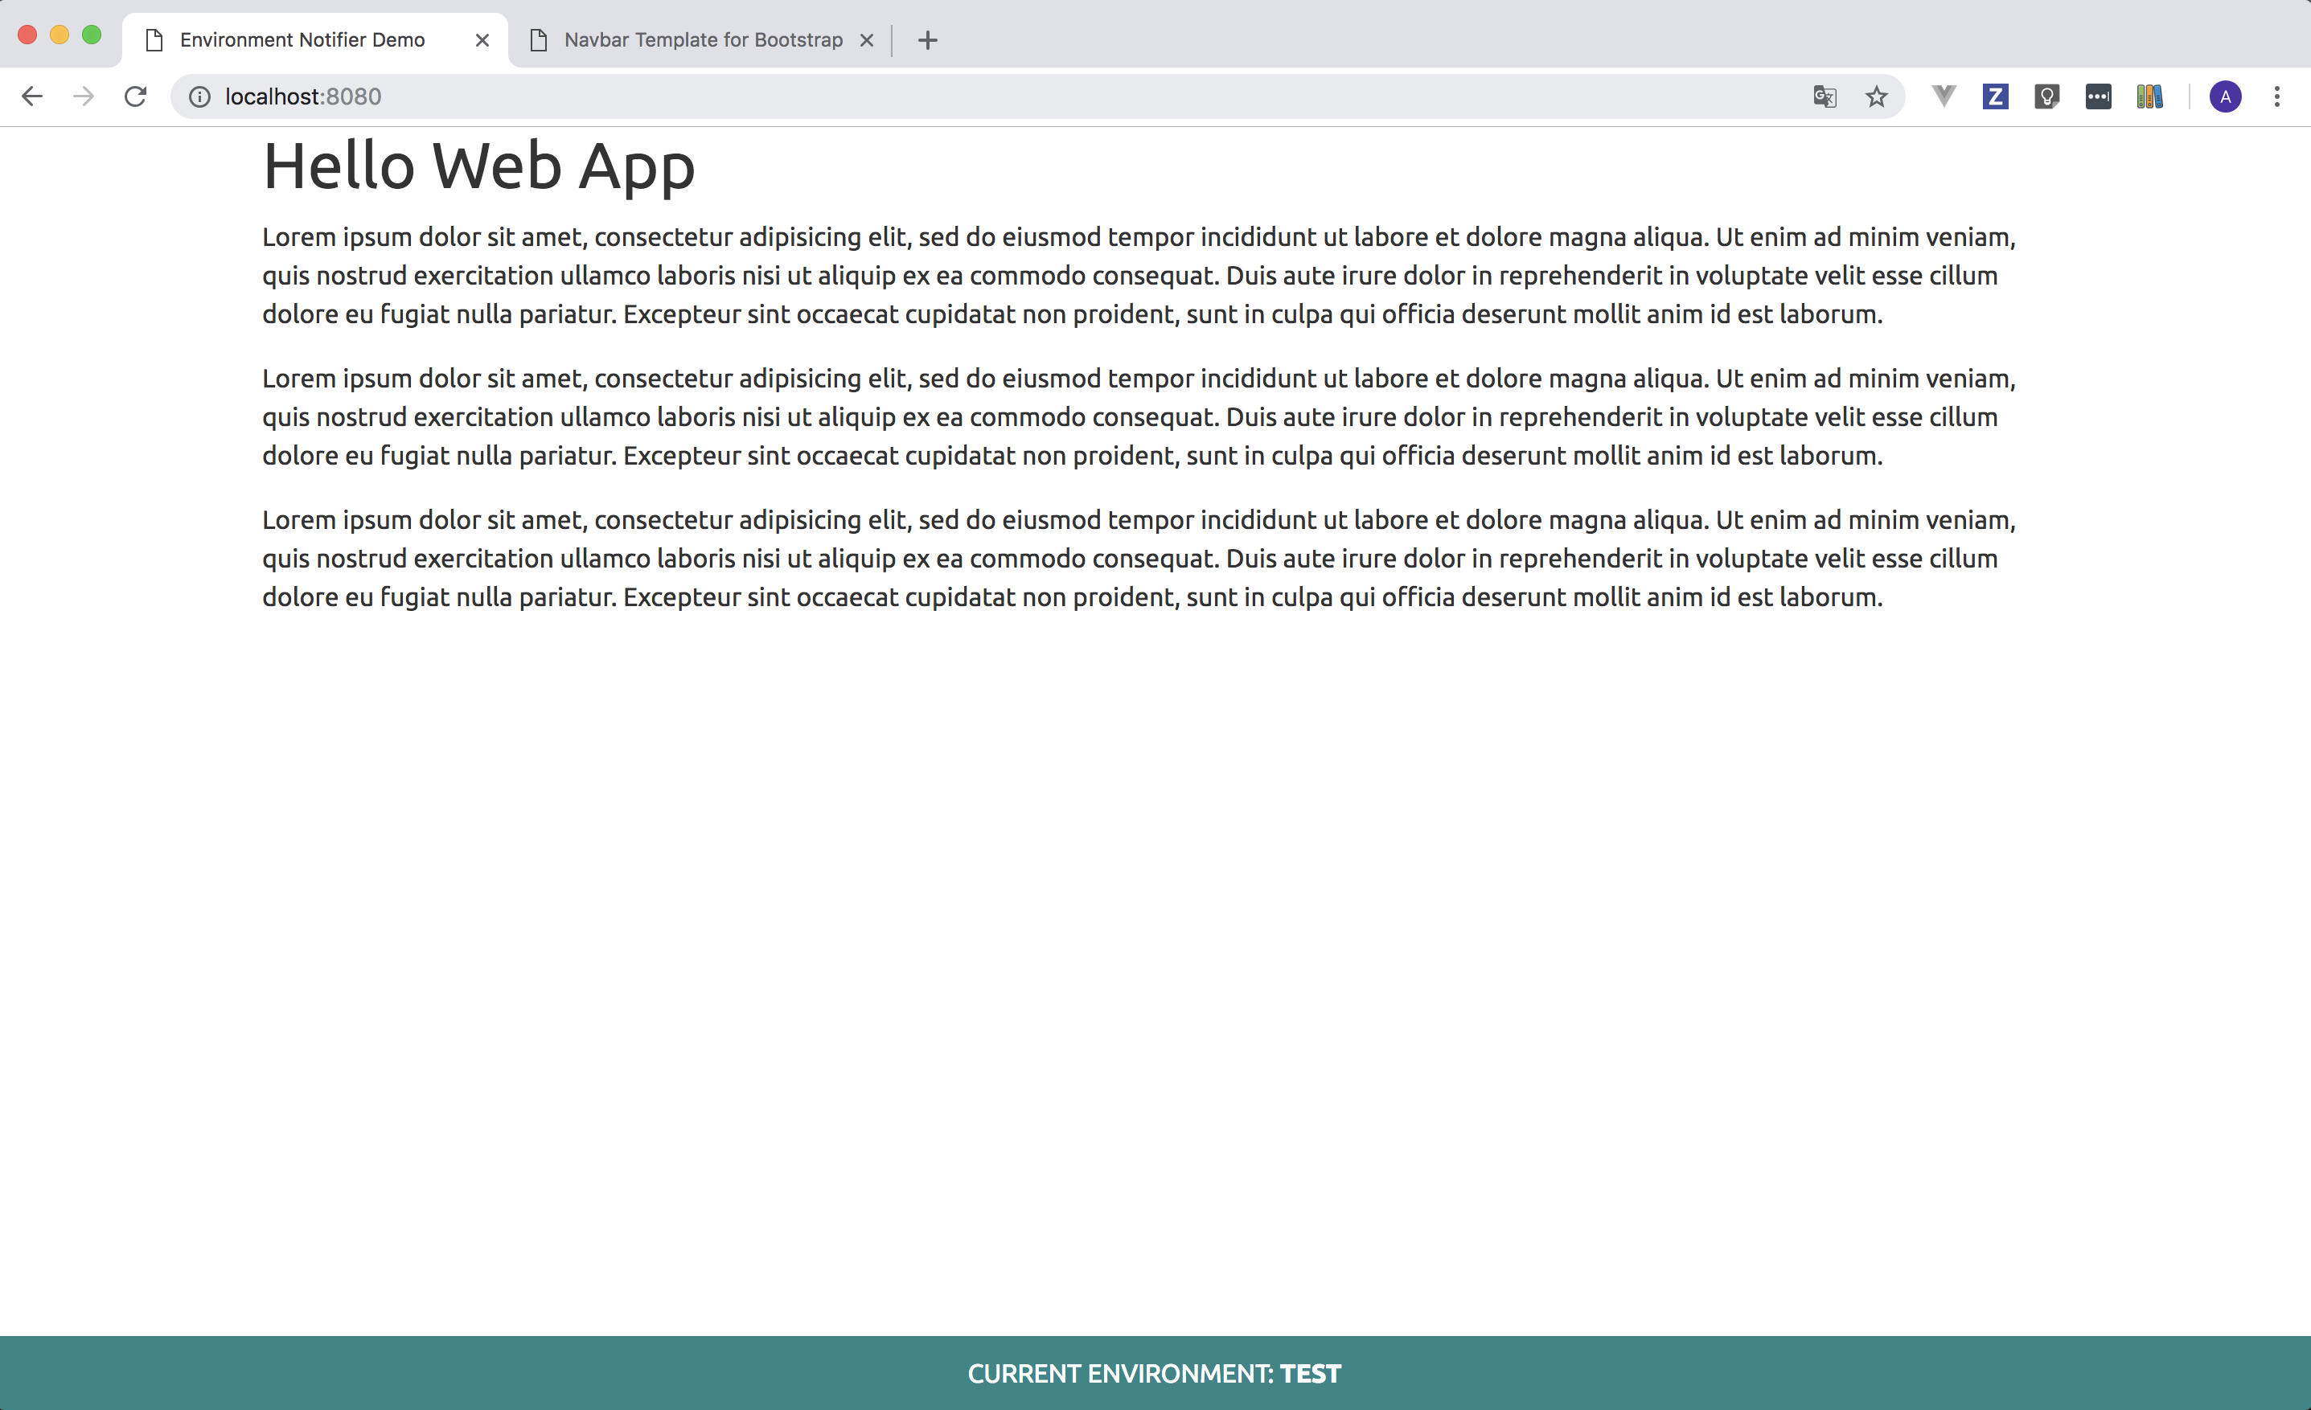The image size is (2311, 1410).
Task: Open the Google Keep lightbulb extension
Action: click(x=2046, y=96)
